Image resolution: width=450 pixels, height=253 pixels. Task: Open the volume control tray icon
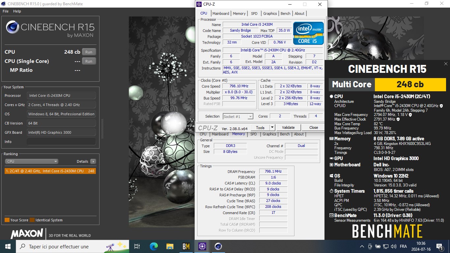pos(393,246)
